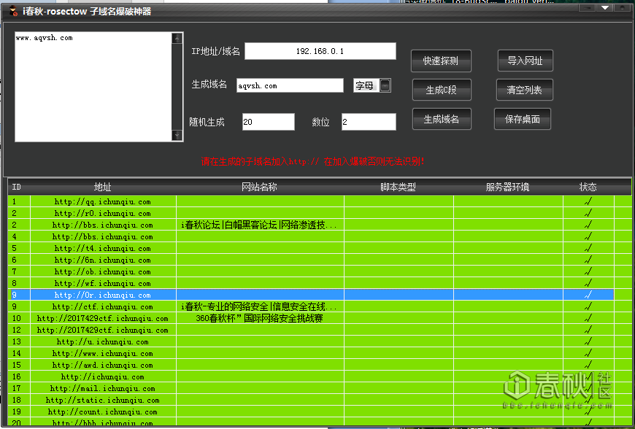Select row http://count.ichunqiu.com
Screen dimensions: 635x429
point(311,412)
